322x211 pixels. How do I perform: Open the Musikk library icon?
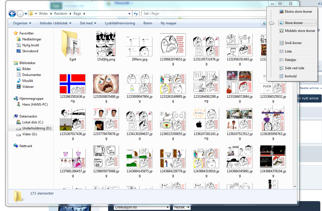pyautogui.click(x=19, y=81)
